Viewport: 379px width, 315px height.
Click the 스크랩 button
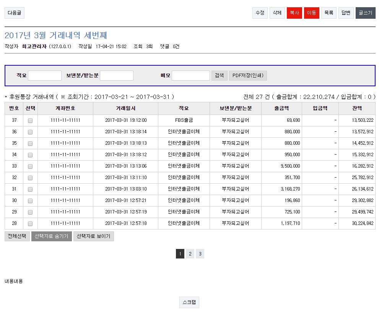[189, 302]
